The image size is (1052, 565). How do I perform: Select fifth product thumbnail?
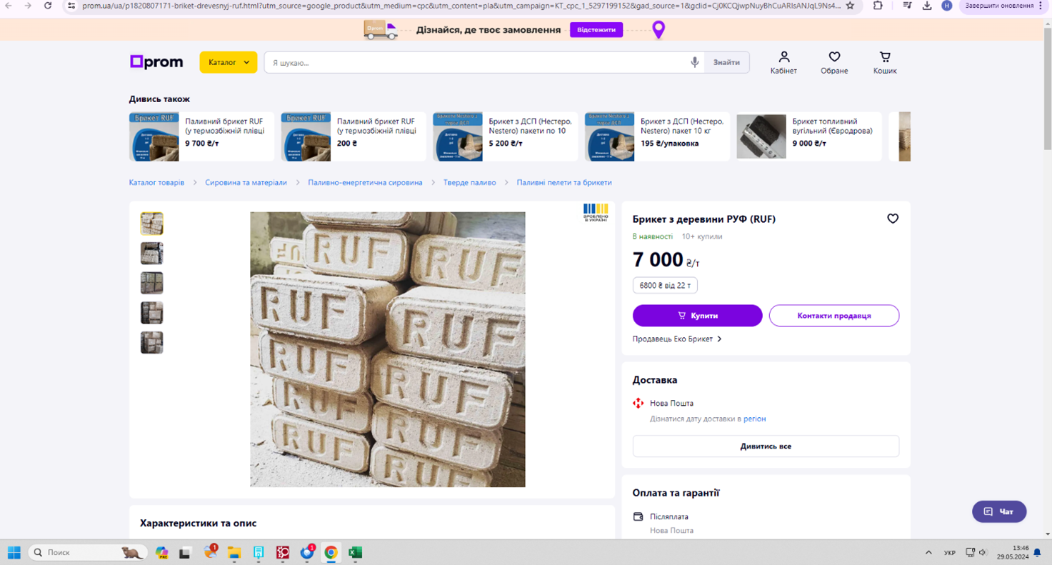pyautogui.click(x=151, y=343)
